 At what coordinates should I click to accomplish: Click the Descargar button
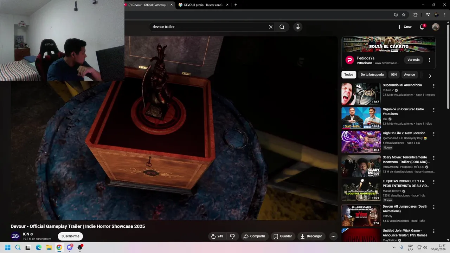[311, 236]
